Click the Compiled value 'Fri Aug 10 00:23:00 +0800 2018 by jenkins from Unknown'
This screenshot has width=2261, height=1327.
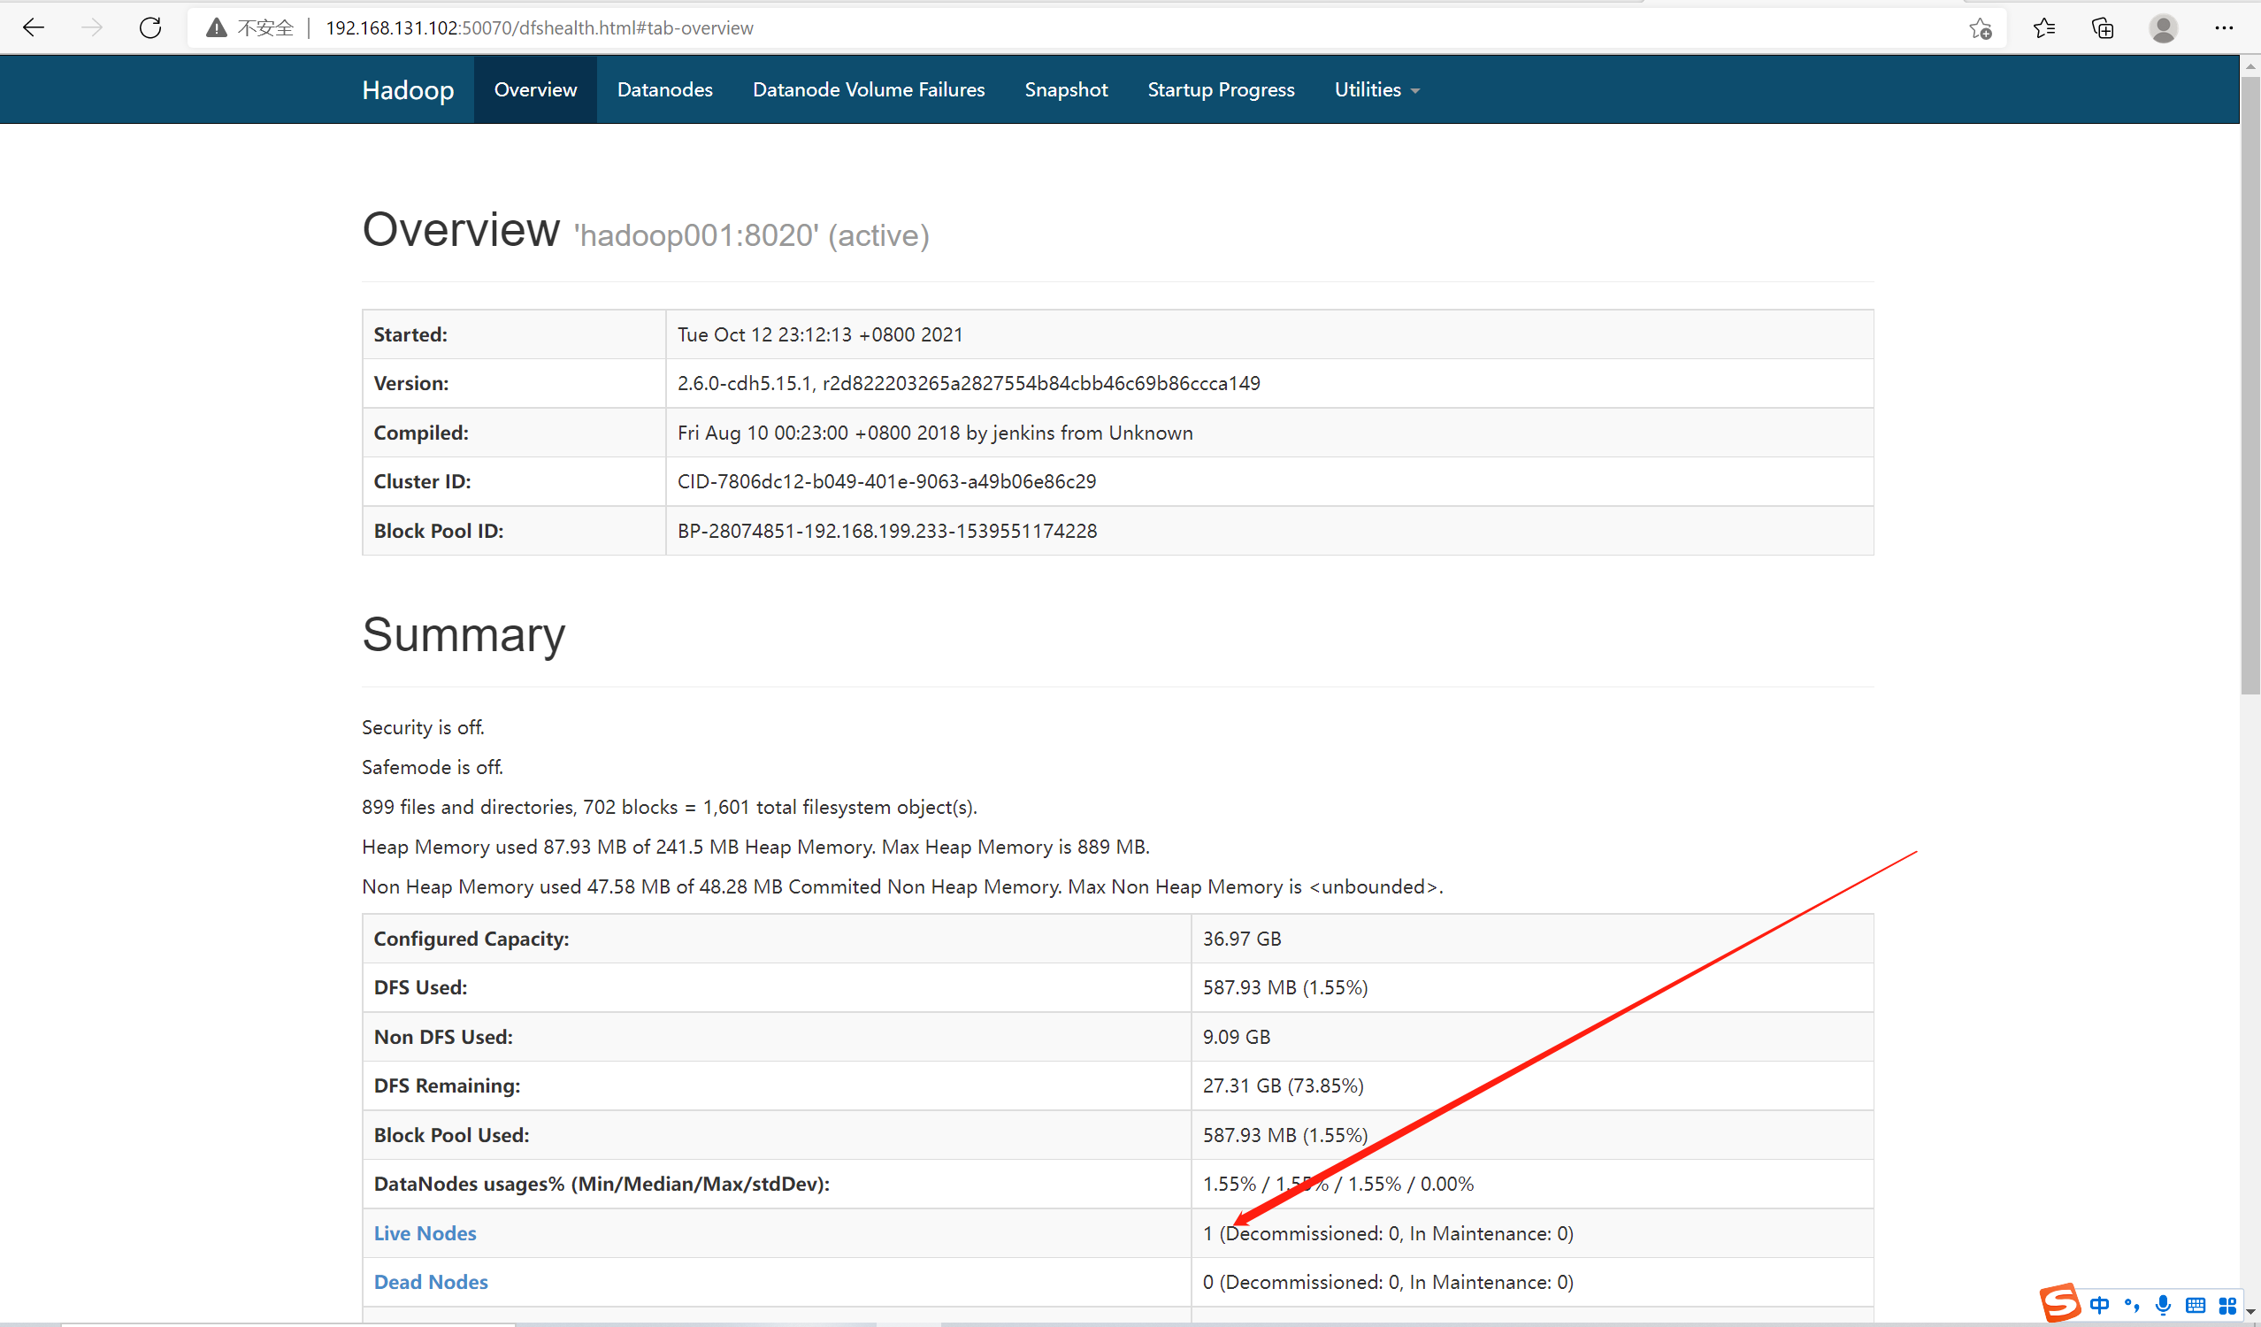coord(935,433)
